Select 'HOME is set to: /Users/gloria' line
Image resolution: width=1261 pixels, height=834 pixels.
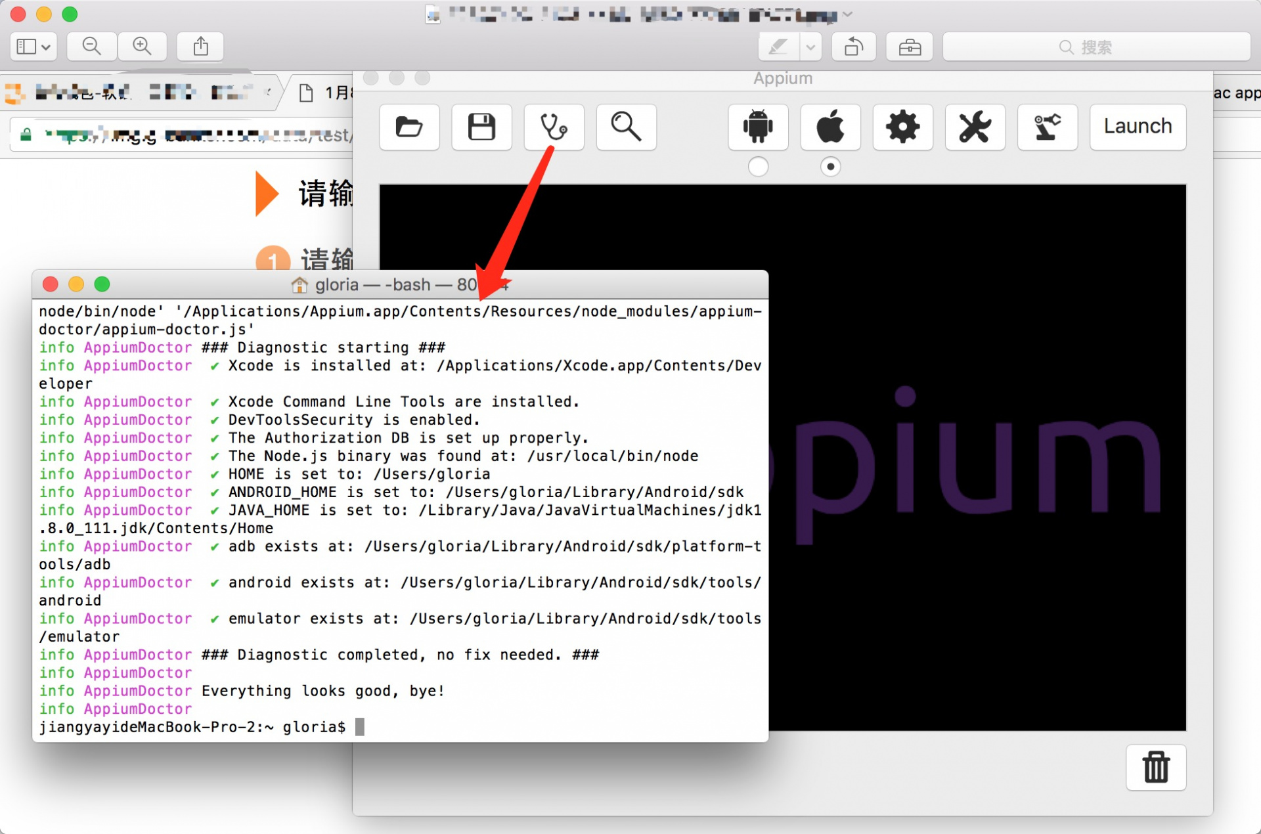pyautogui.click(x=359, y=474)
